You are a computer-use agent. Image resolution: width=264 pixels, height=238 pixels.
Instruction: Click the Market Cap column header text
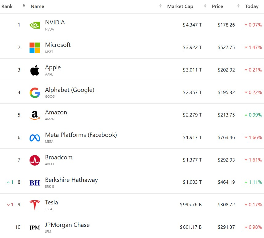coord(180,6)
